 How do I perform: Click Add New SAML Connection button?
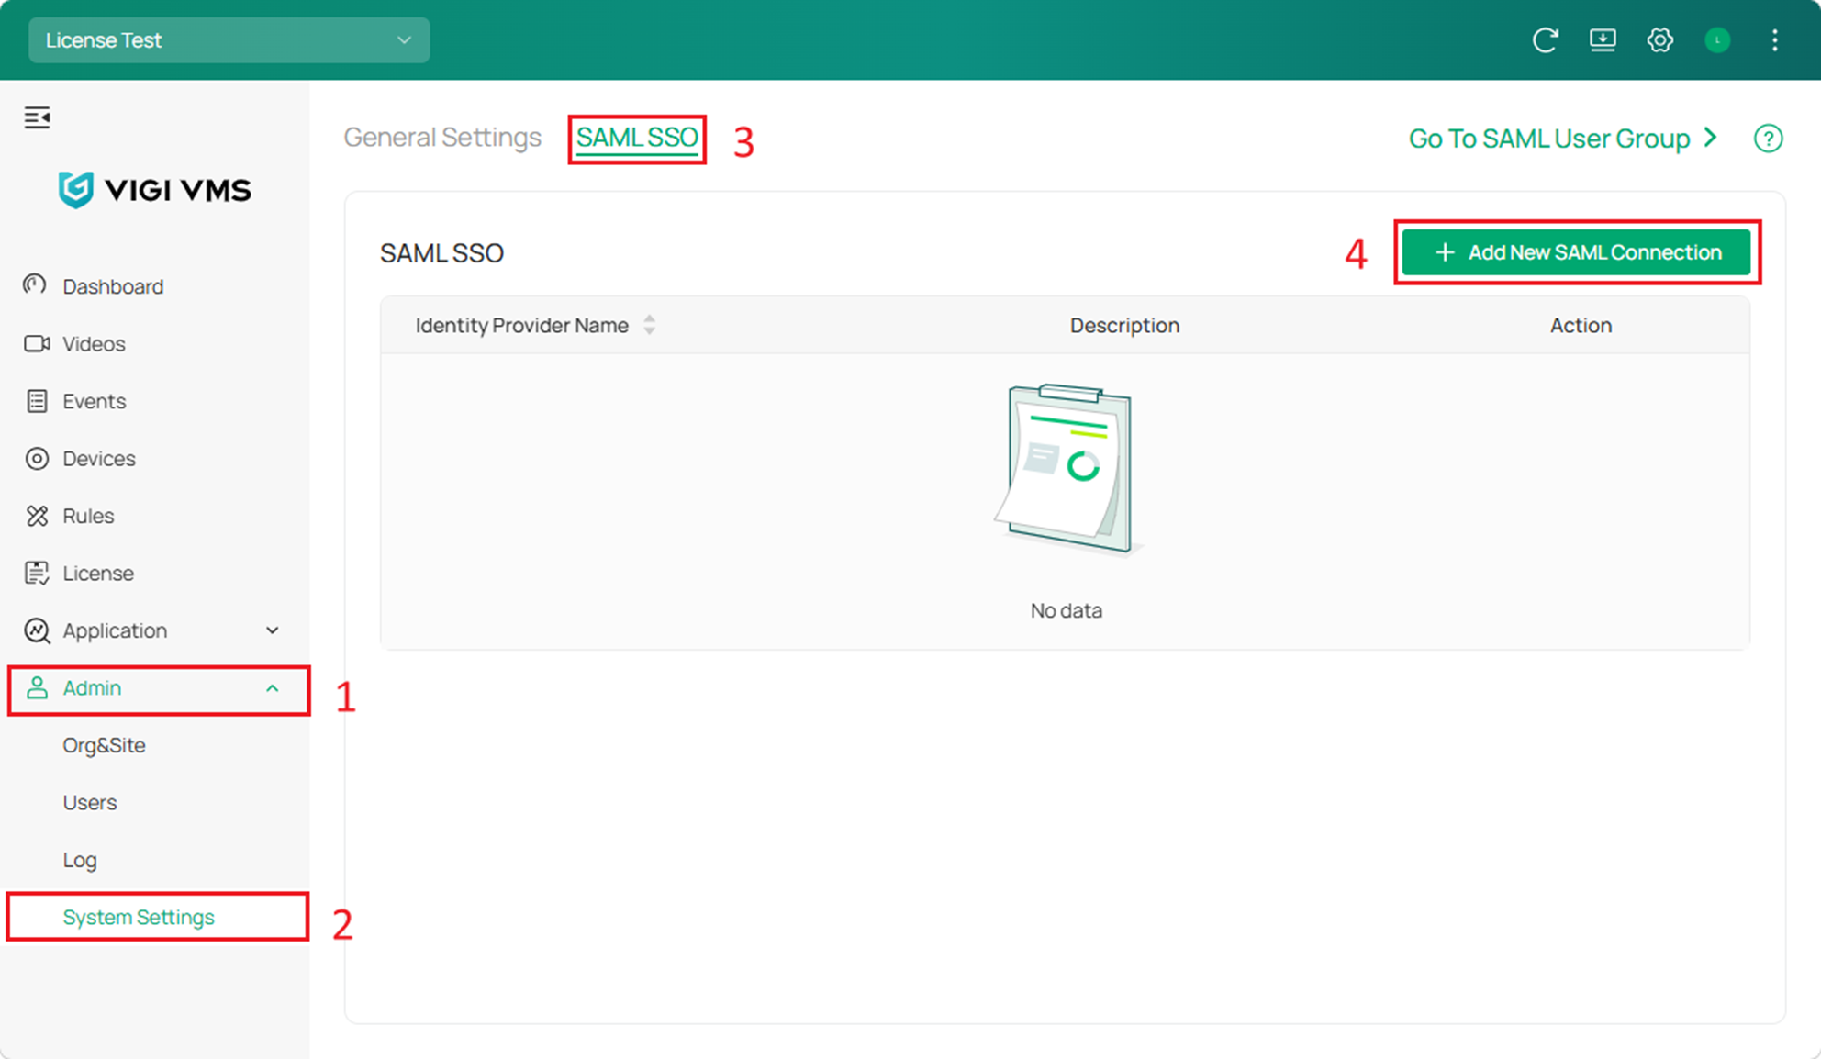(1576, 252)
